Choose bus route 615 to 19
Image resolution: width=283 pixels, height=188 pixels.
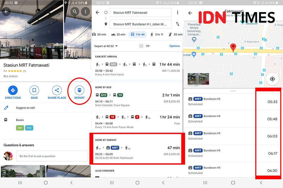click(137, 100)
